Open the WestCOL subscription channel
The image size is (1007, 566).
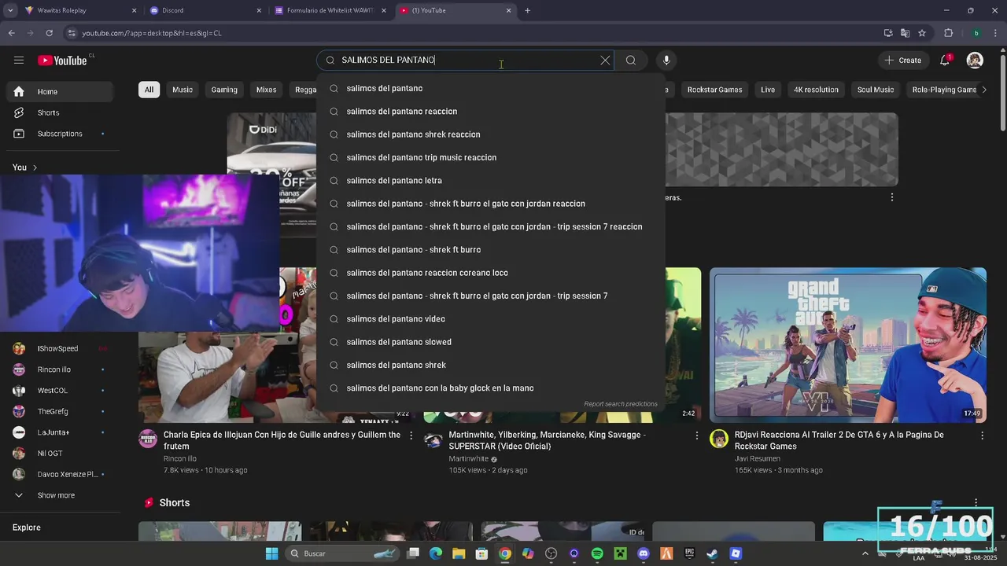[61, 390]
